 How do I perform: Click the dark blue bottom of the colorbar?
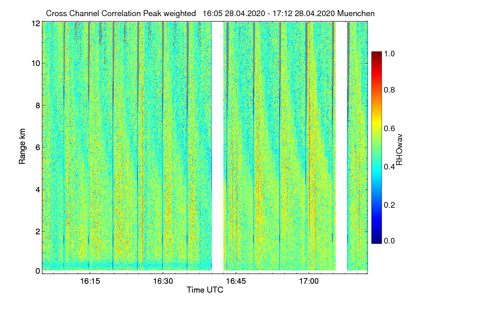tap(376, 240)
